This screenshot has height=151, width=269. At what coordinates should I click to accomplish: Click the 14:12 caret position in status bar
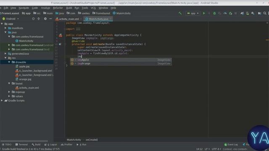199,149
